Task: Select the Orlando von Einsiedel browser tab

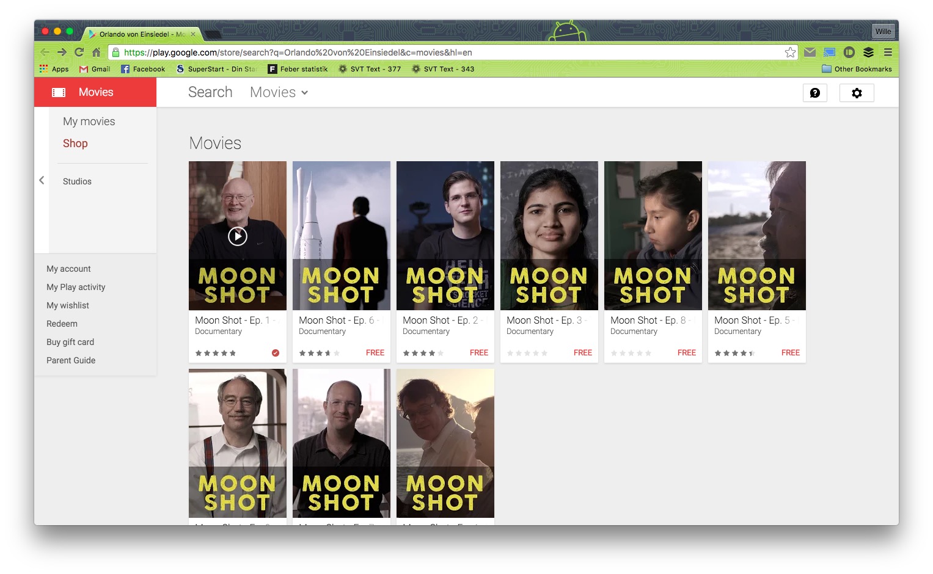Action: tap(142, 34)
